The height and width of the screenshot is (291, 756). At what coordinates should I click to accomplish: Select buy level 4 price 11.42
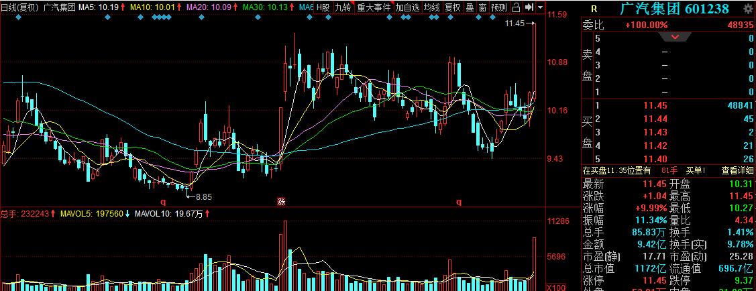656,145
